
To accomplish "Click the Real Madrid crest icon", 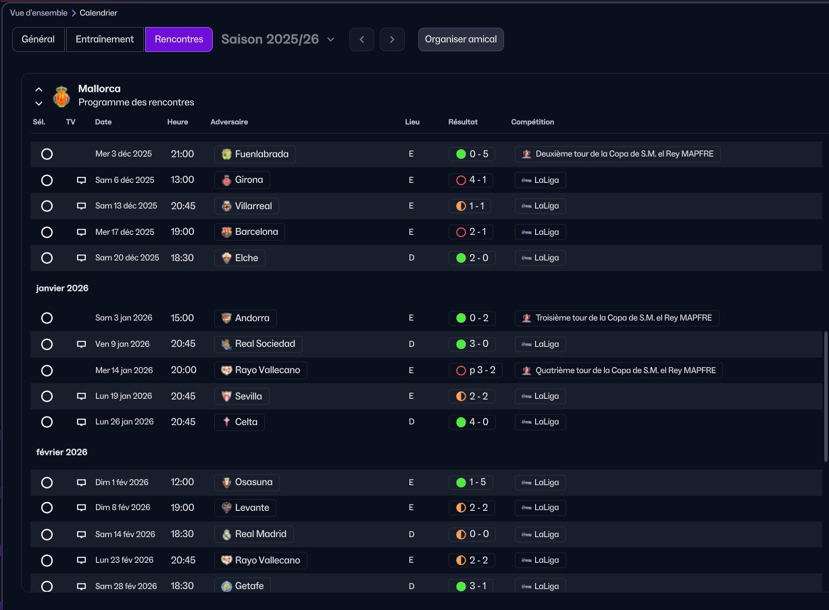I will coord(226,534).
